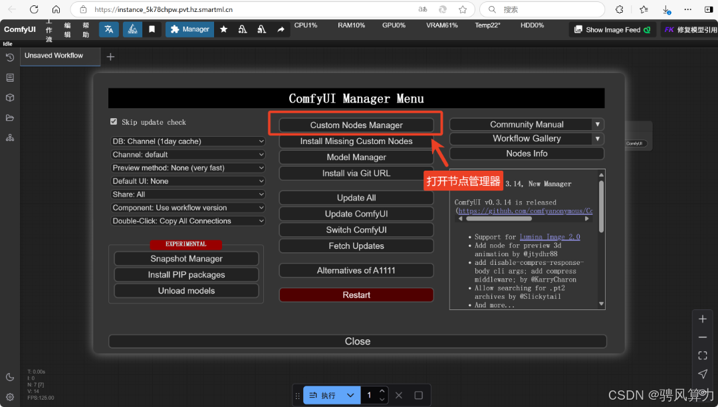Click Unload models button
Image resolution: width=718 pixels, height=407 pixels.
pos(186,291)
